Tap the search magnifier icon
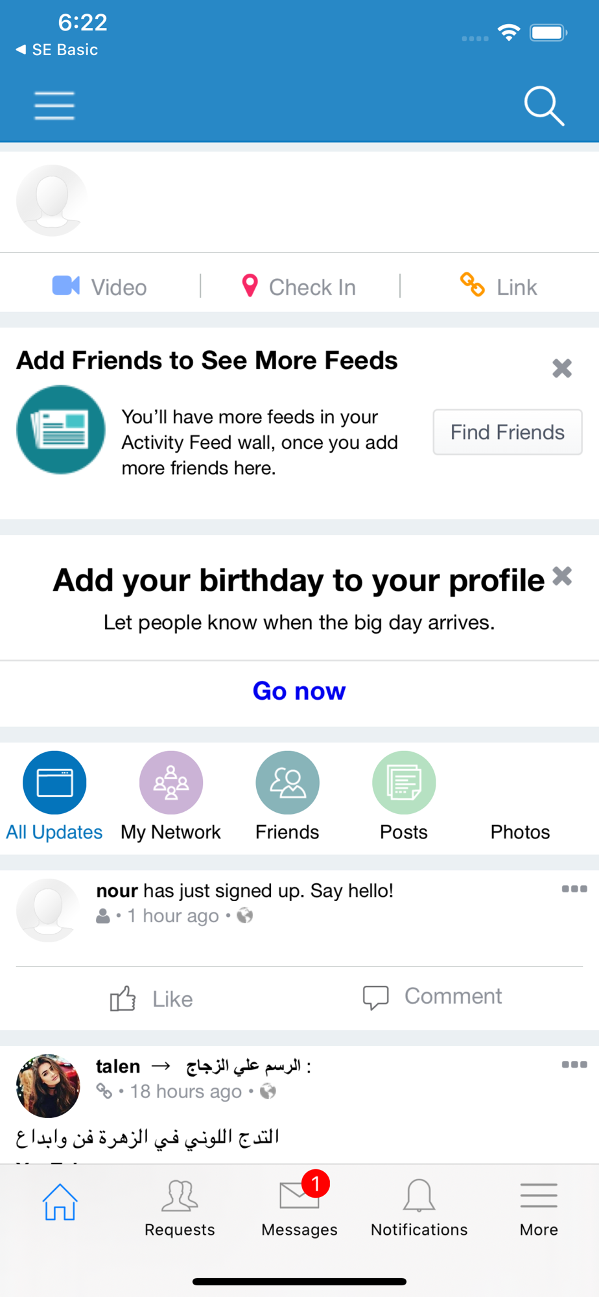 point(544,106)
